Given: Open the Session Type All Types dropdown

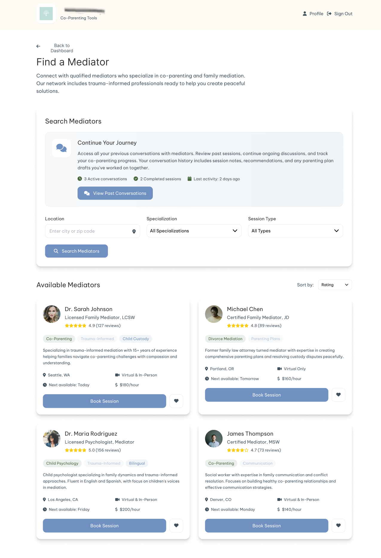Looking at the screenshot, I should 295,231.
